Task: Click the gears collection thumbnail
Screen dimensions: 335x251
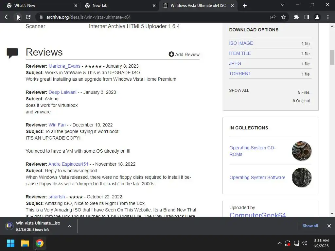Action: (301, 151)
